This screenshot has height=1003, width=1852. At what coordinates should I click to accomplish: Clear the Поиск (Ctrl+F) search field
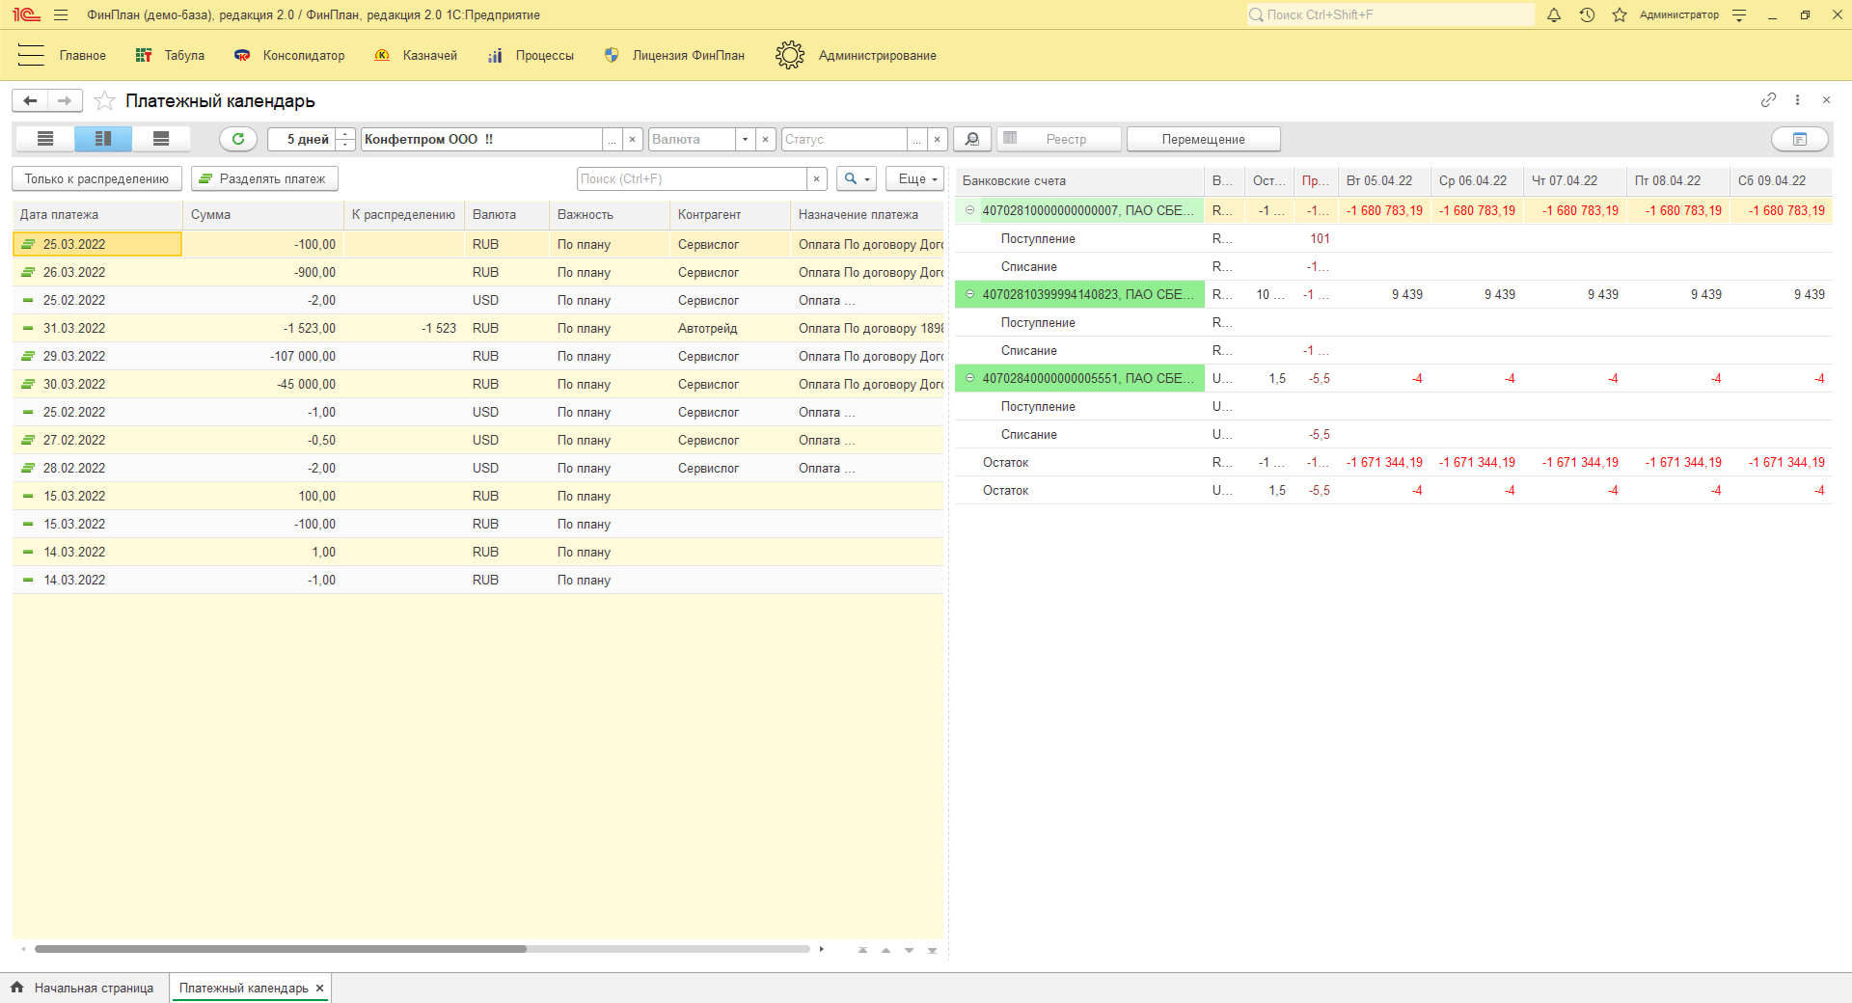817,178
